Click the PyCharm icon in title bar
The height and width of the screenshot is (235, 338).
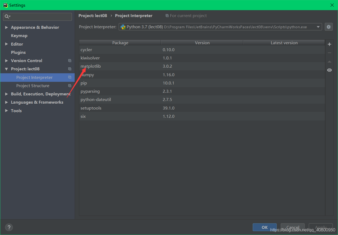5,5
